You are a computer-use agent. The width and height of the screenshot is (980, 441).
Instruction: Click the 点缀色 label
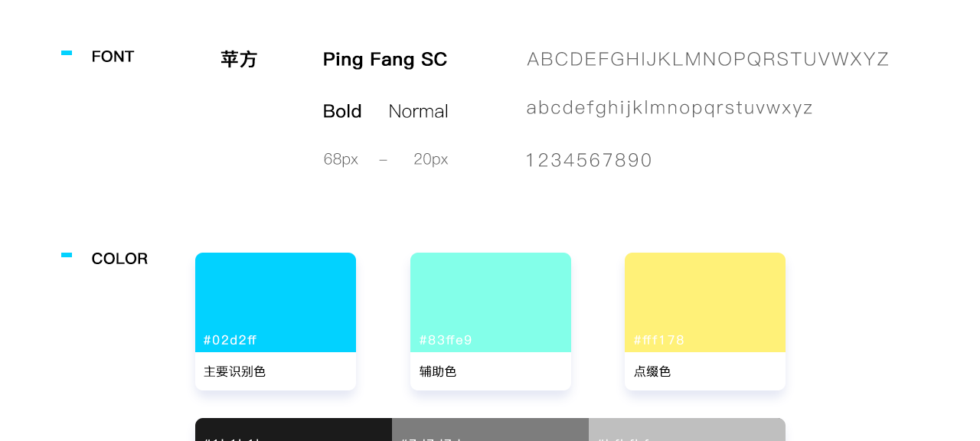[652, 371]
